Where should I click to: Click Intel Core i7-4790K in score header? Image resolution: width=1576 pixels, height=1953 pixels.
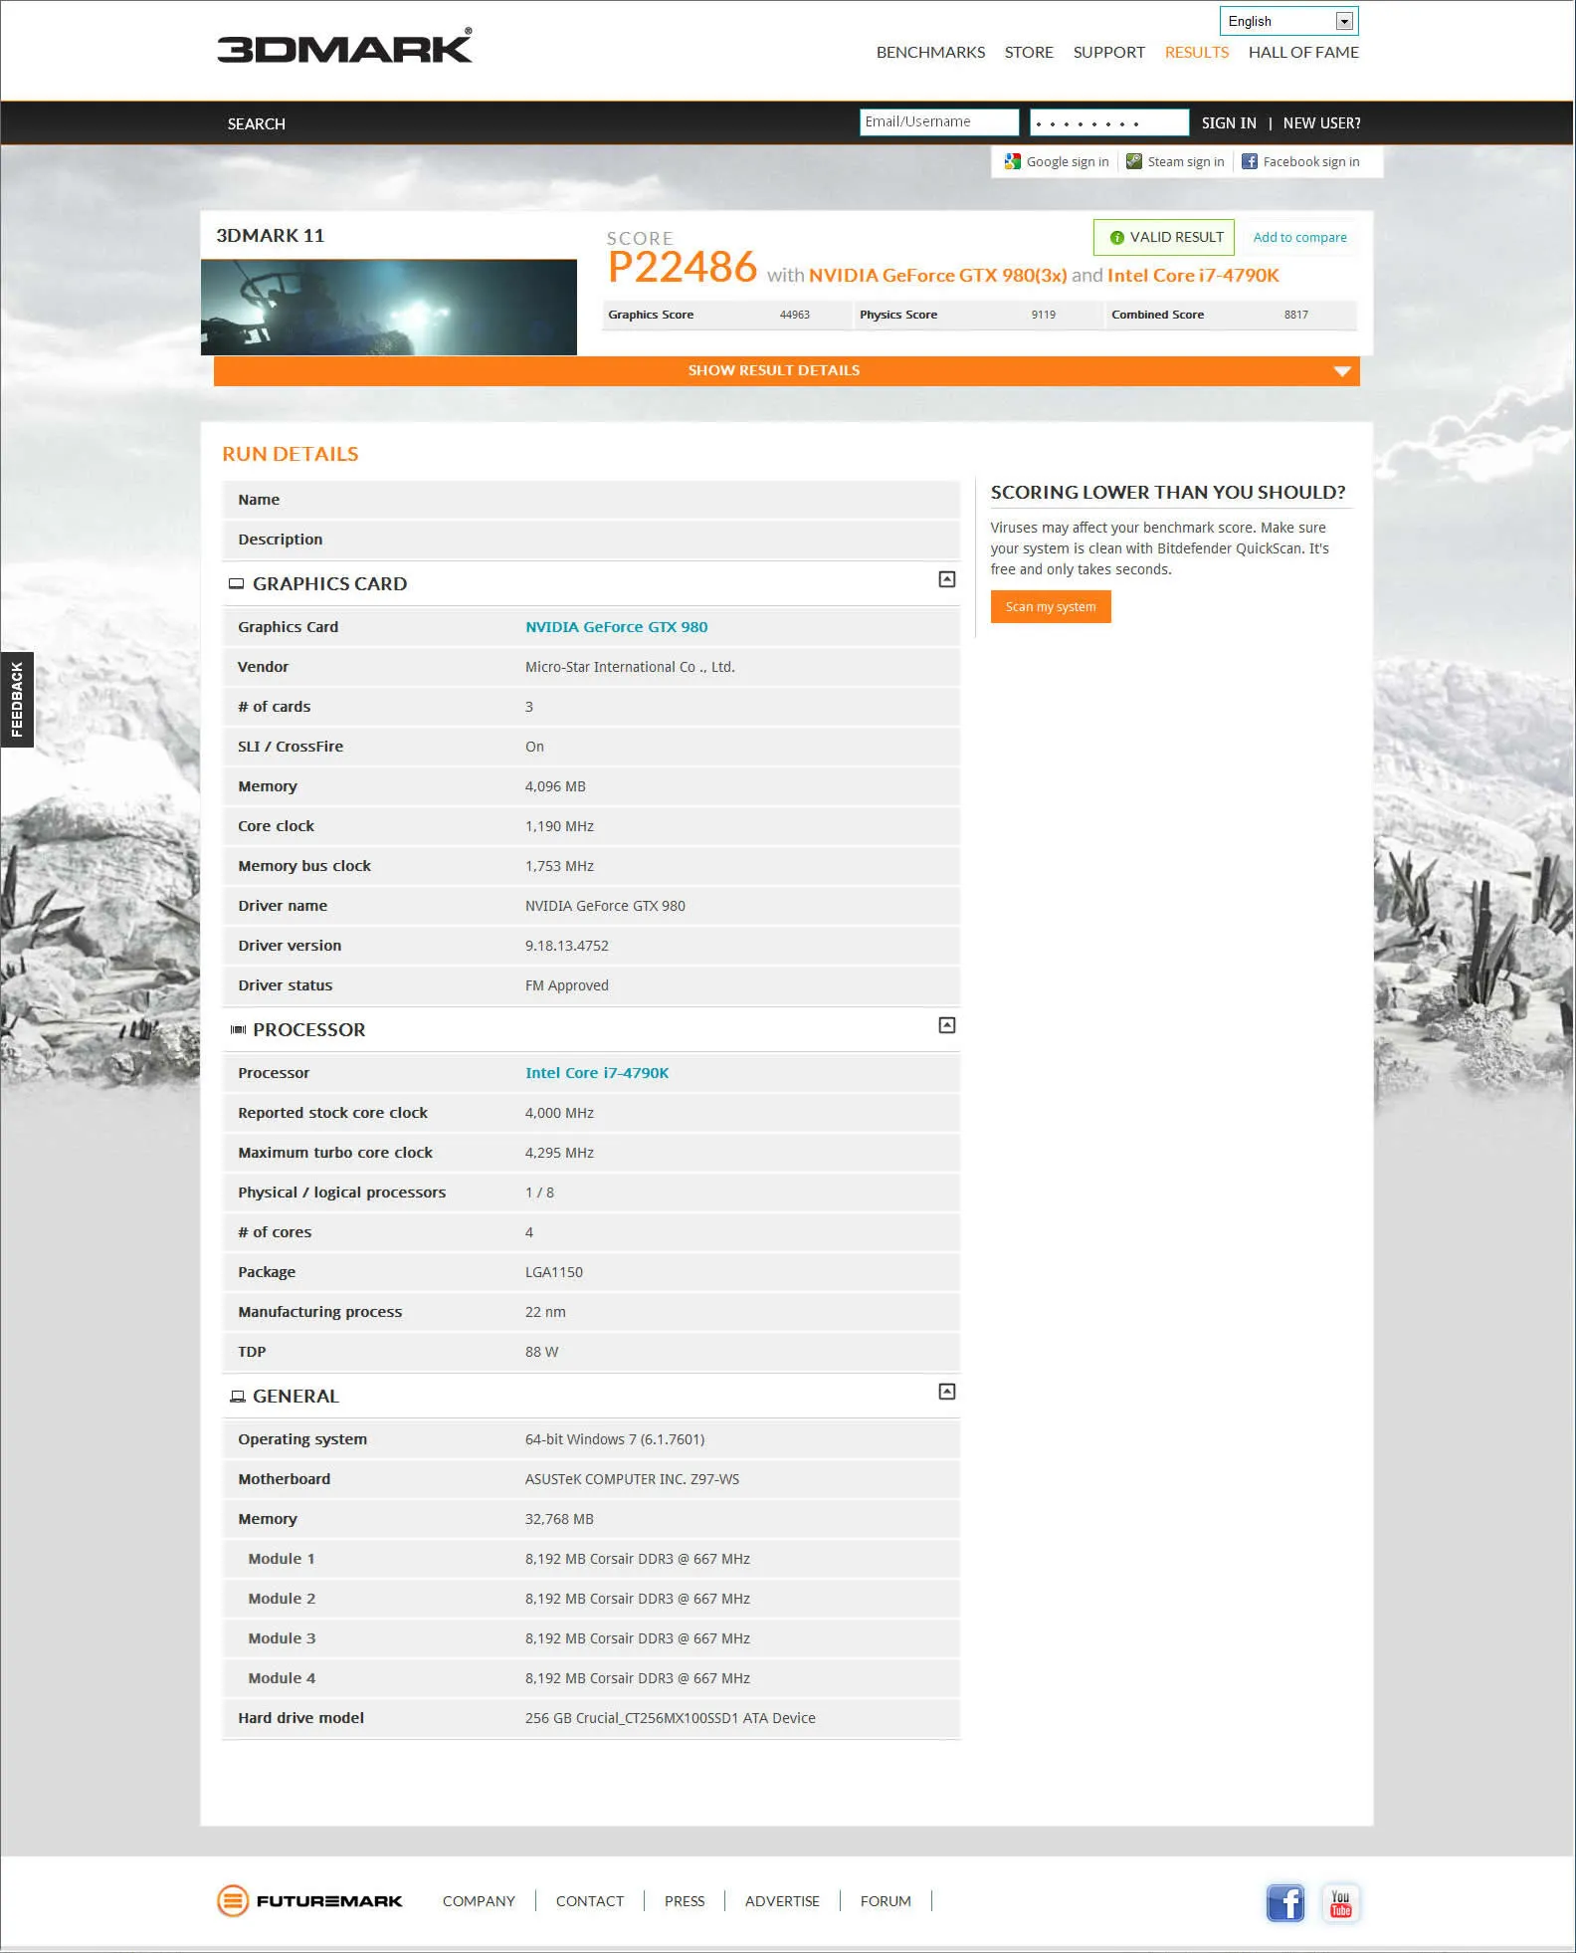point(1193,276)
